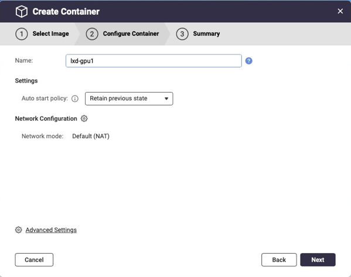The height and width of the screenshot is (277, 351).
Task: Click the container cube icon in title
Action: (22, 11)
